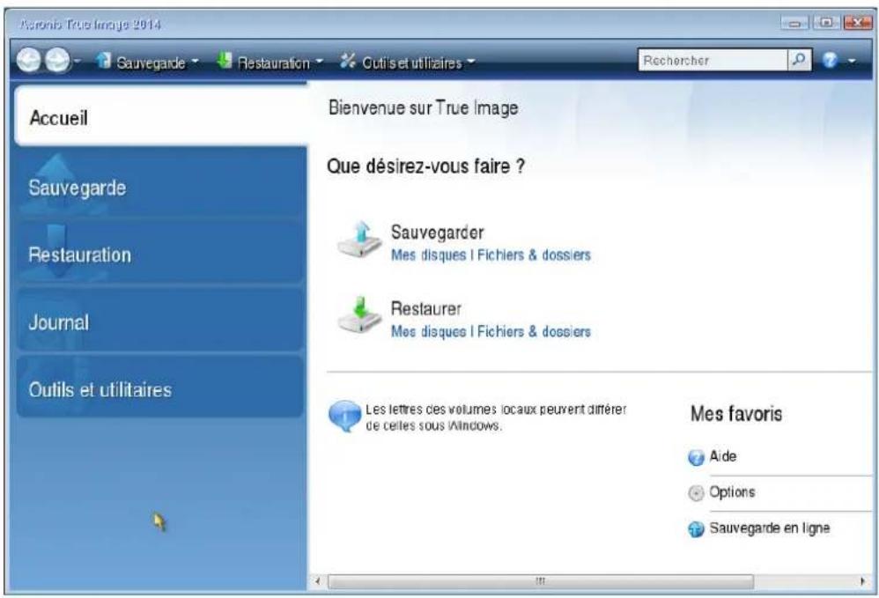The width and height of the screenshot is (879, 598).
Task: Click the Restaurer disk icon
Action: point(359,315)
